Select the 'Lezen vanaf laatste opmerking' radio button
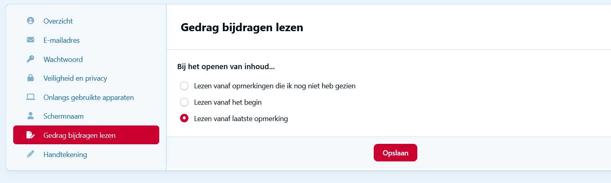This screenshot has width=611, height=183. (184, 119)
